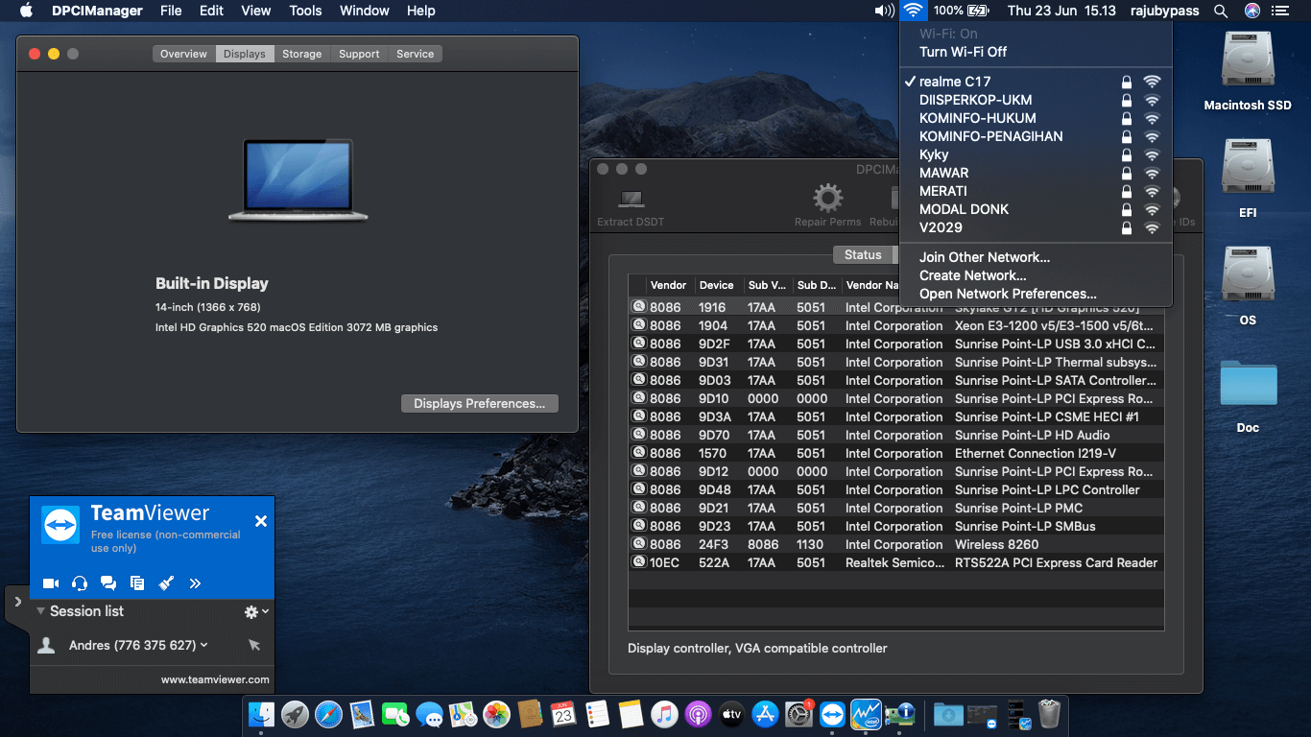Viewport: 1311px width, 737px height.
Task: Open Notification Center from the menu bar
Action: pos(1279,11)
